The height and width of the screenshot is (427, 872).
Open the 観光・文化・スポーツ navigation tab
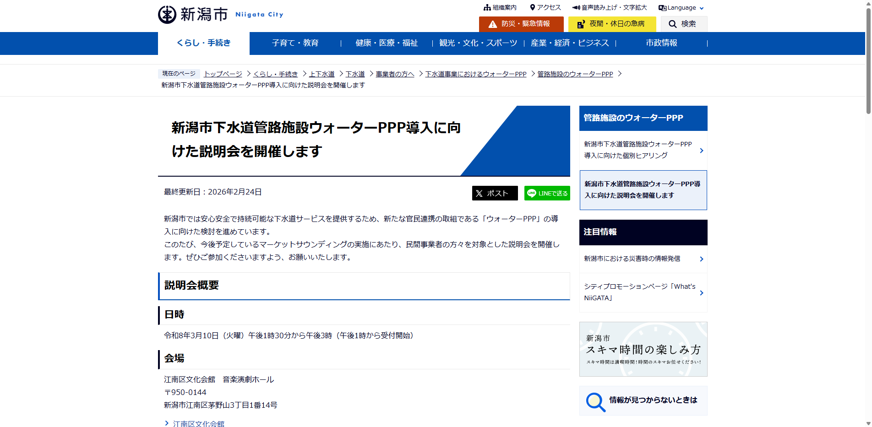coord(478,43)
